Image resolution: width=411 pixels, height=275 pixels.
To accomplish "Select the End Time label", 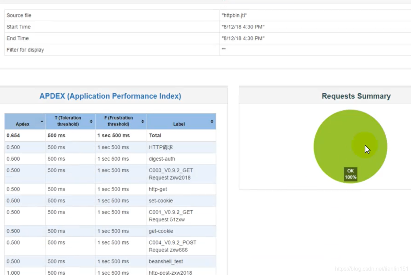I will coord(17,38).
